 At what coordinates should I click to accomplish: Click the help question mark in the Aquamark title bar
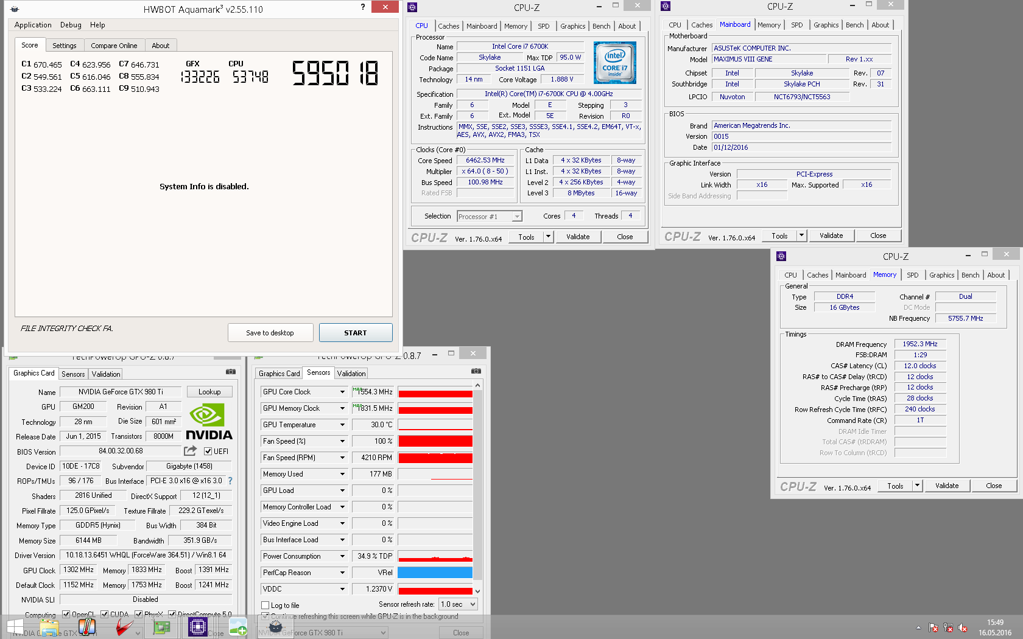point(363,7)
